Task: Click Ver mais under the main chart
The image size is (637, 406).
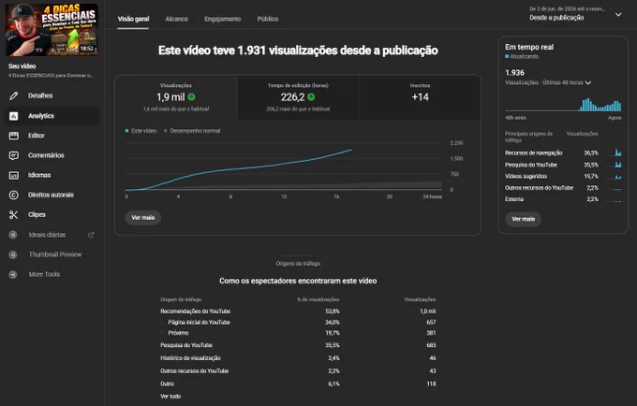Action: tap(143, 218)
